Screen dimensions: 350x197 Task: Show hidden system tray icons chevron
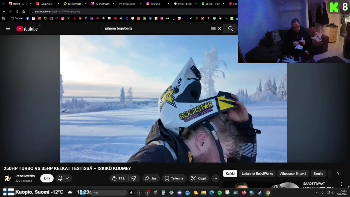(x=317, y=193)
